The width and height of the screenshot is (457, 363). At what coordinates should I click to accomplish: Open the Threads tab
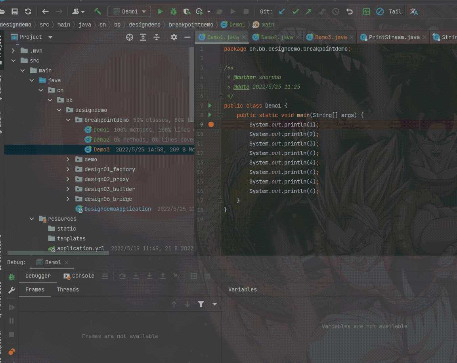pyautogui.click(x=68, y=290)
